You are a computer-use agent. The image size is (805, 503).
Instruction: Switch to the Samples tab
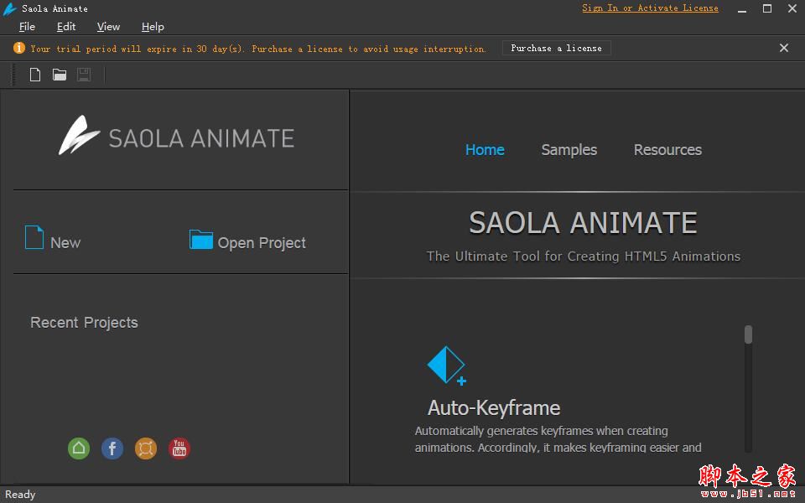click(x=569, y=150)
